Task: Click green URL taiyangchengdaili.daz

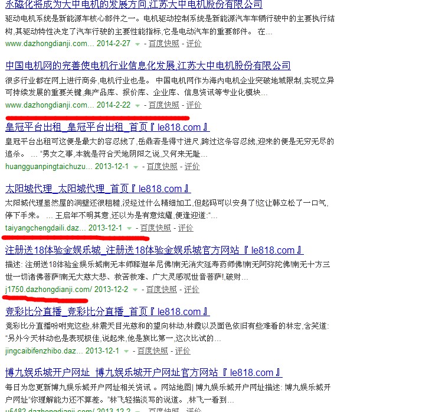Action: pyautogui.click(x=45, y=228)
